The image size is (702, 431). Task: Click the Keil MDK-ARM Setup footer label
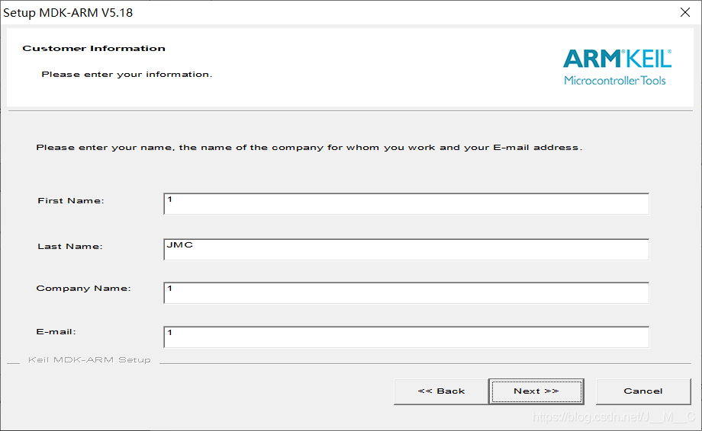click(89, 360)
